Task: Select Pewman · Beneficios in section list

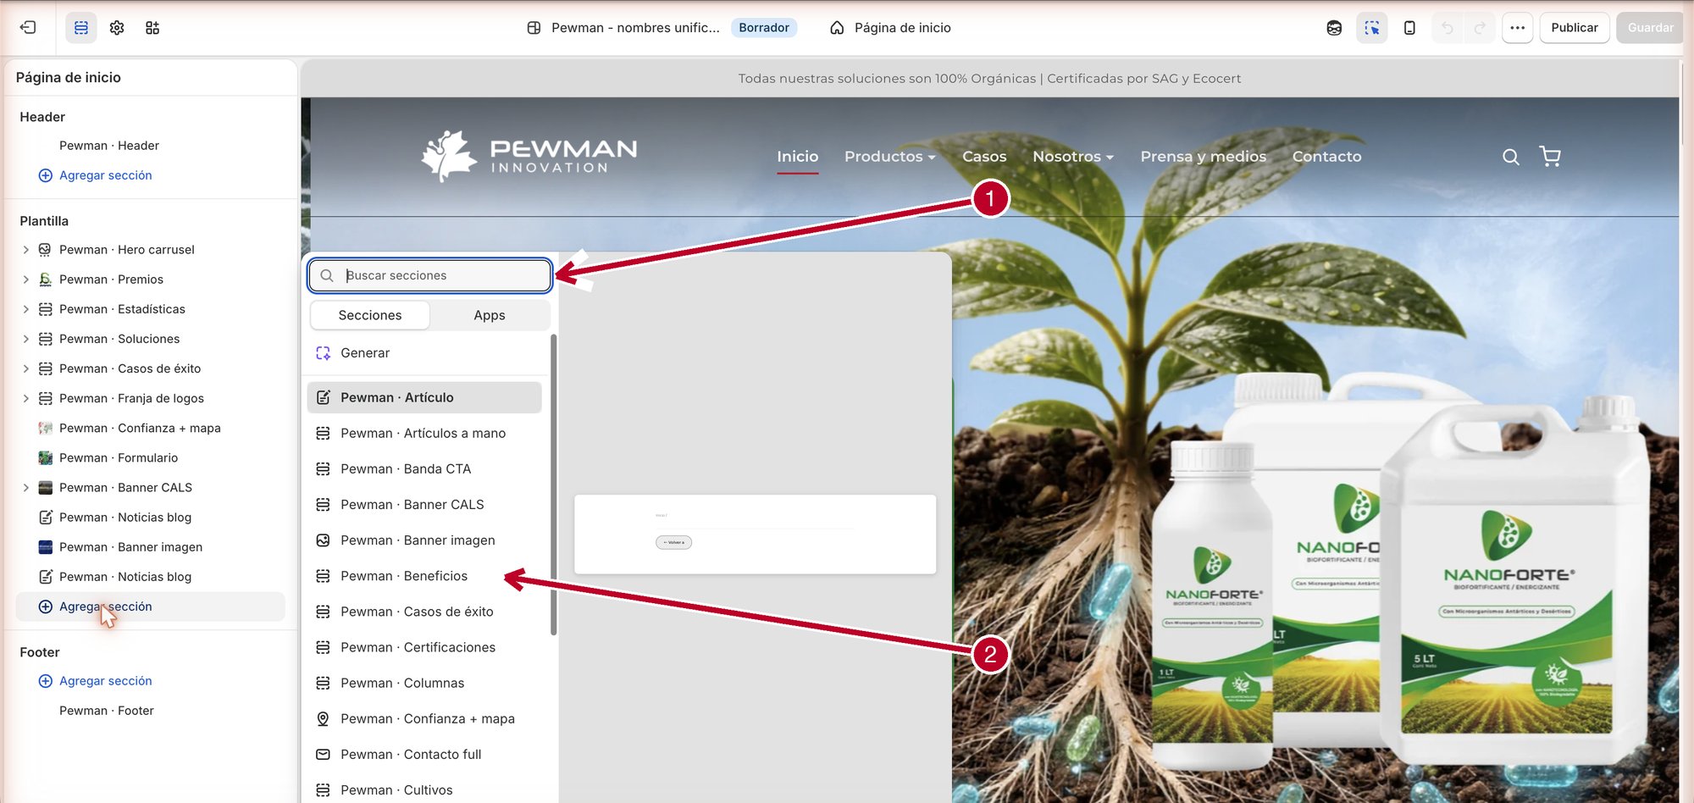Action: click(424, 576)
